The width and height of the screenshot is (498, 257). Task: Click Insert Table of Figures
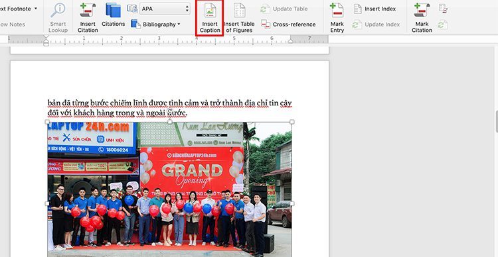coord(239,18)
